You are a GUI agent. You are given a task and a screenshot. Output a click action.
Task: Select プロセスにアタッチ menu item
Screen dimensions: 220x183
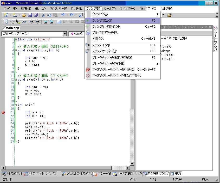click(x=123, y=33)
